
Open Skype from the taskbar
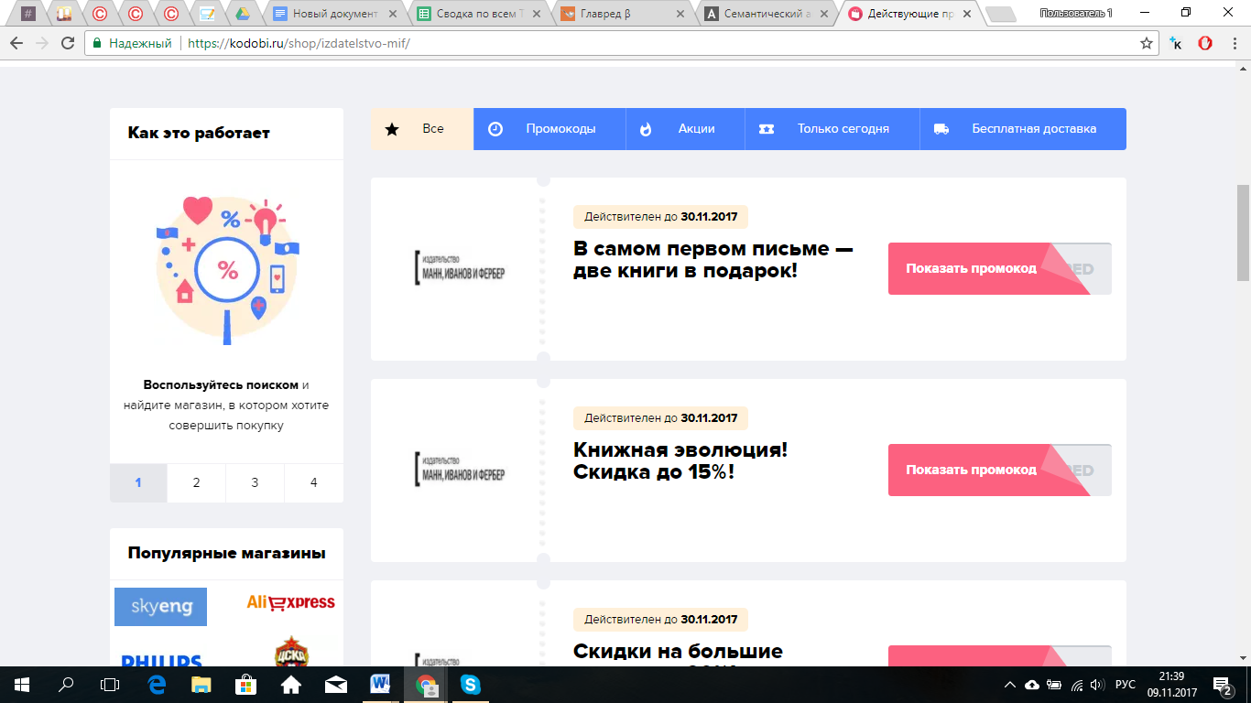point(471,684)
